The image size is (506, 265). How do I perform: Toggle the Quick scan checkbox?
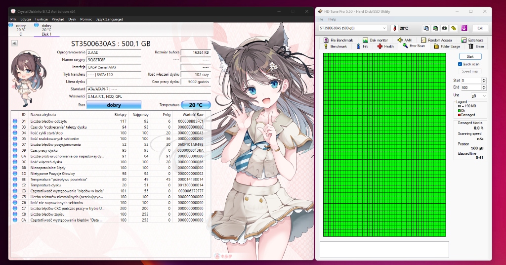tap(460, 64)
